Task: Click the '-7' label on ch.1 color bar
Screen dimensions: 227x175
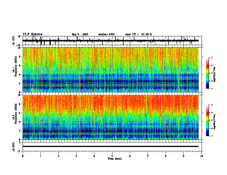Action: tap(211, 89)
